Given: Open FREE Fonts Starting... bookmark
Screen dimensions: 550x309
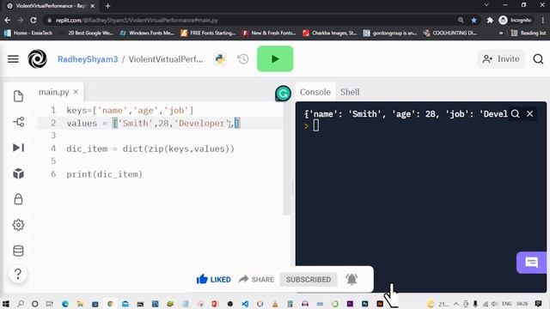Looking at the screenshot, I should click(208, 33).
